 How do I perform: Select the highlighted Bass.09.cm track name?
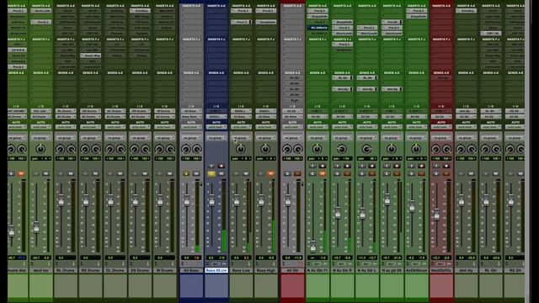point(216,270)
